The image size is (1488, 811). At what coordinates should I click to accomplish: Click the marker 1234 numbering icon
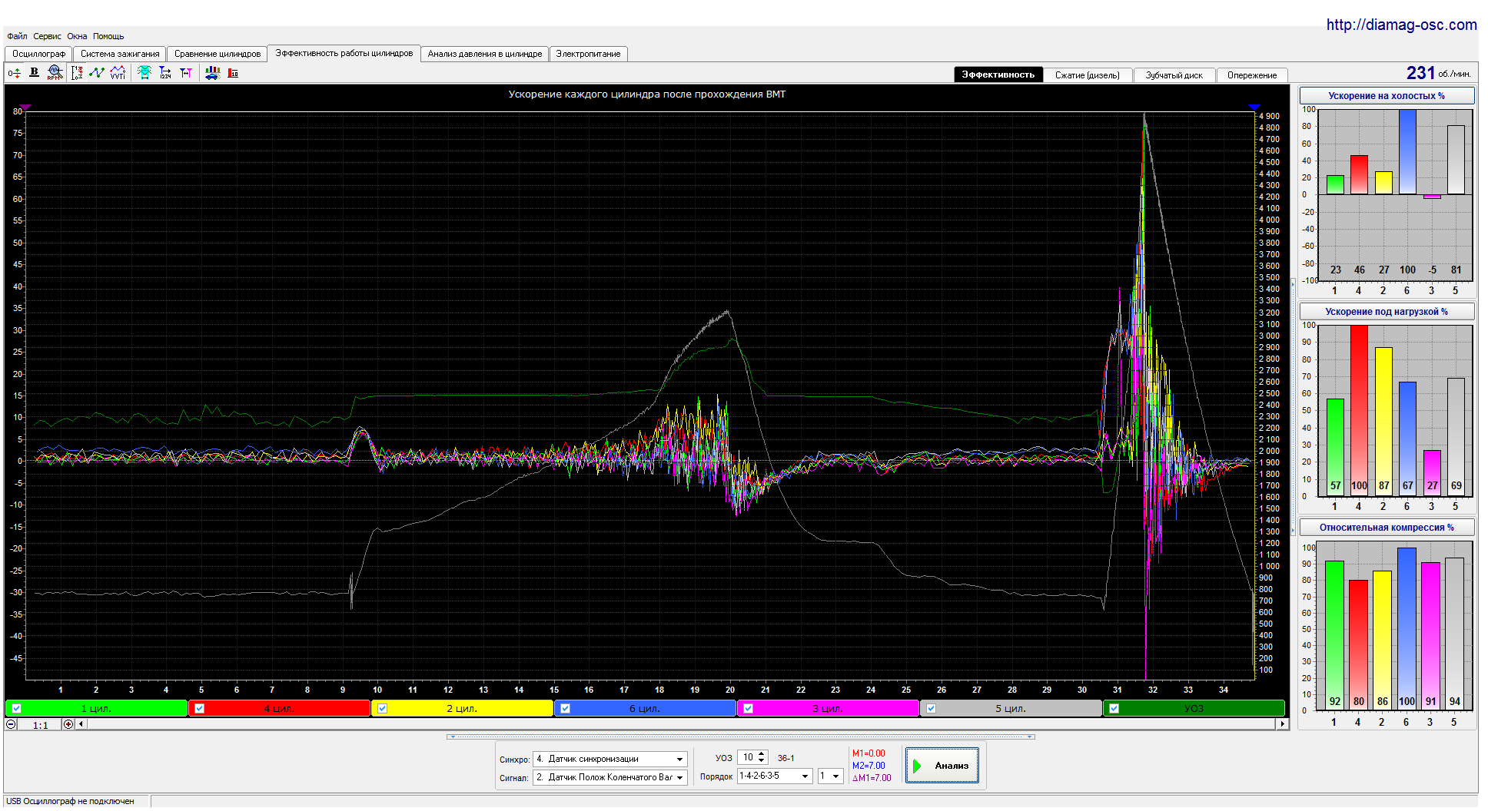click(165, 72)
